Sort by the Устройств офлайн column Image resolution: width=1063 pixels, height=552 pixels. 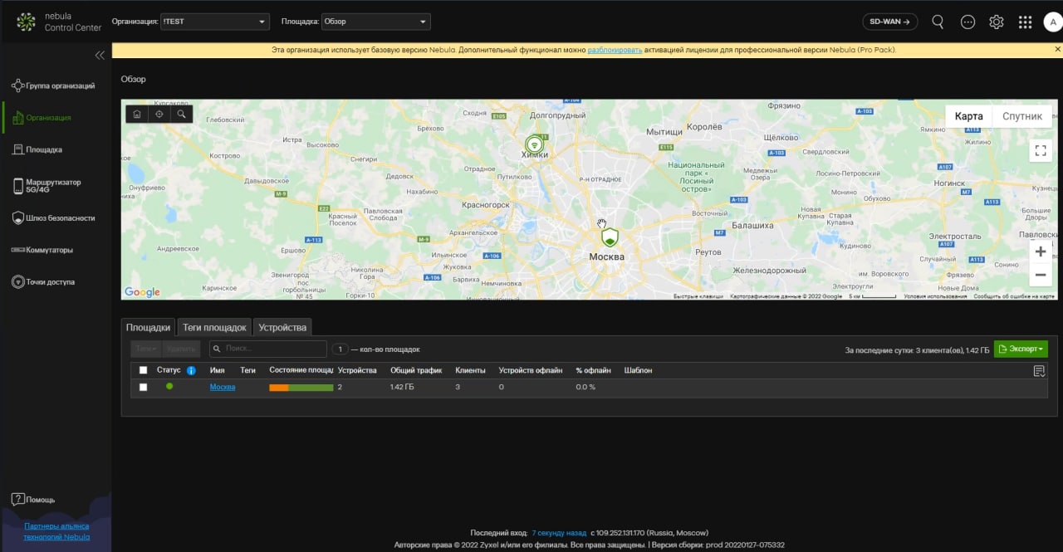pyautogui.click(x=531, y=370)
